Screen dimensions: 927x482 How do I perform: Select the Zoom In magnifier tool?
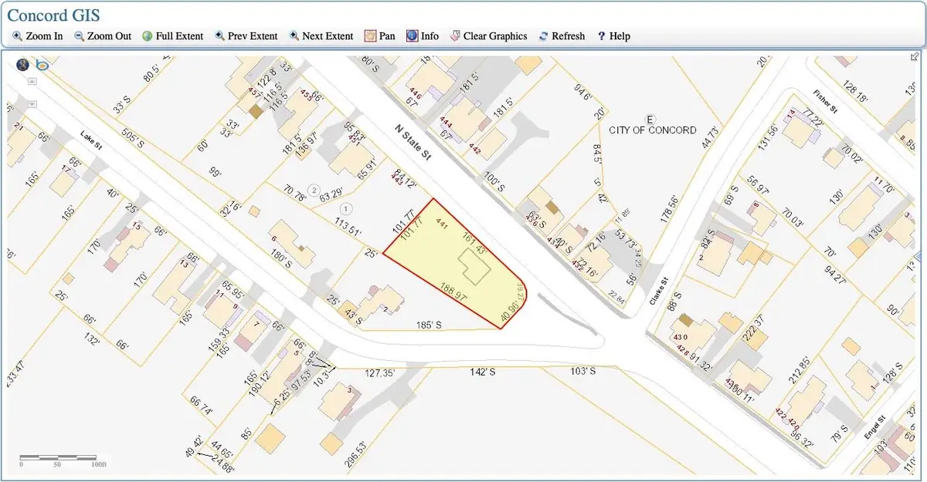tap(17, 35)
